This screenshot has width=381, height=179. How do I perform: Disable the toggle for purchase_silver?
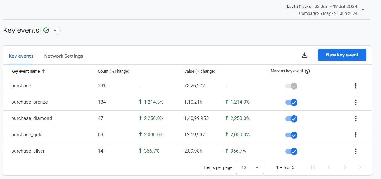click(x=291, y=151)
